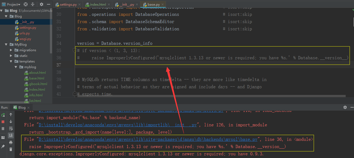Open Run panel settings gear
354x158 pixels.
point(345,107)
